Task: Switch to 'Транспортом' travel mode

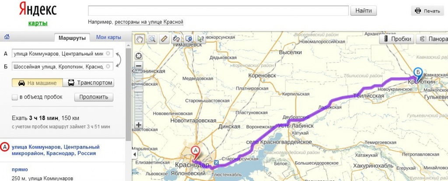Action: pos(89,83)
